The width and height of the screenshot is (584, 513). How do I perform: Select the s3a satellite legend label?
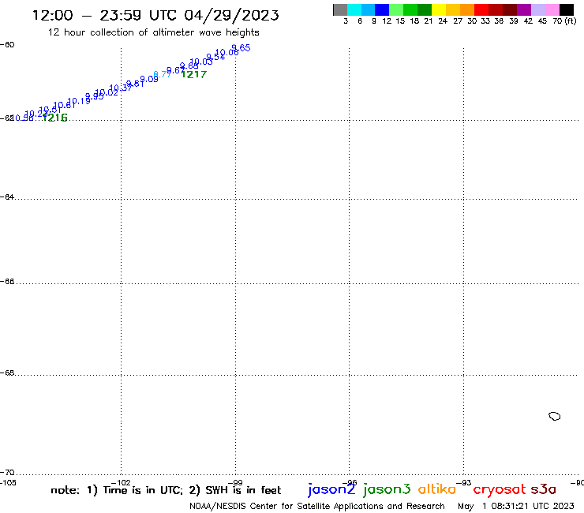pyautogui.click(x=544, y=489)
